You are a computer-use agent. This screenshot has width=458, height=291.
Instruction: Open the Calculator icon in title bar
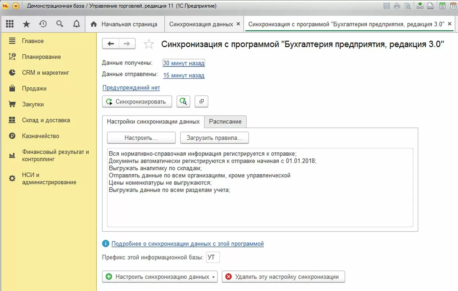click(x=442, y=6)
